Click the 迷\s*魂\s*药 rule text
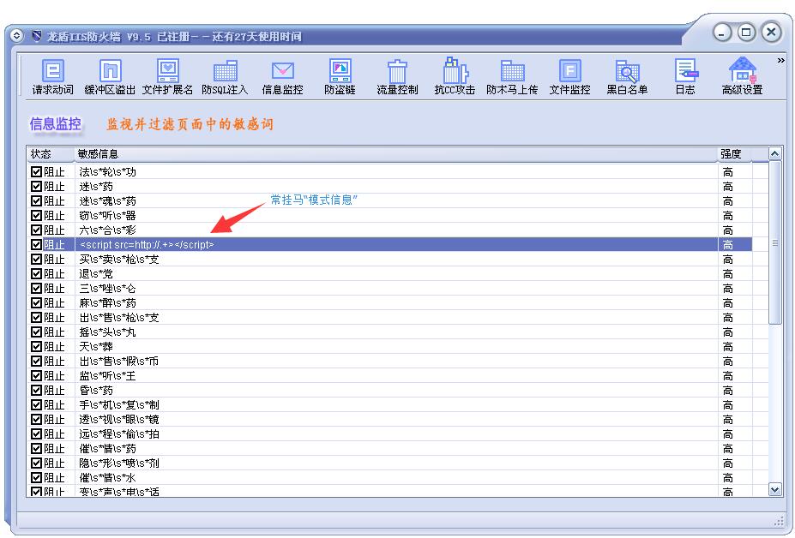795x538 pixels. click(x=107, y=201)
